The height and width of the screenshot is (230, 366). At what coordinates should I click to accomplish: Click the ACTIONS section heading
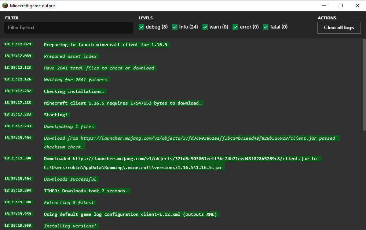coord(327,18)
